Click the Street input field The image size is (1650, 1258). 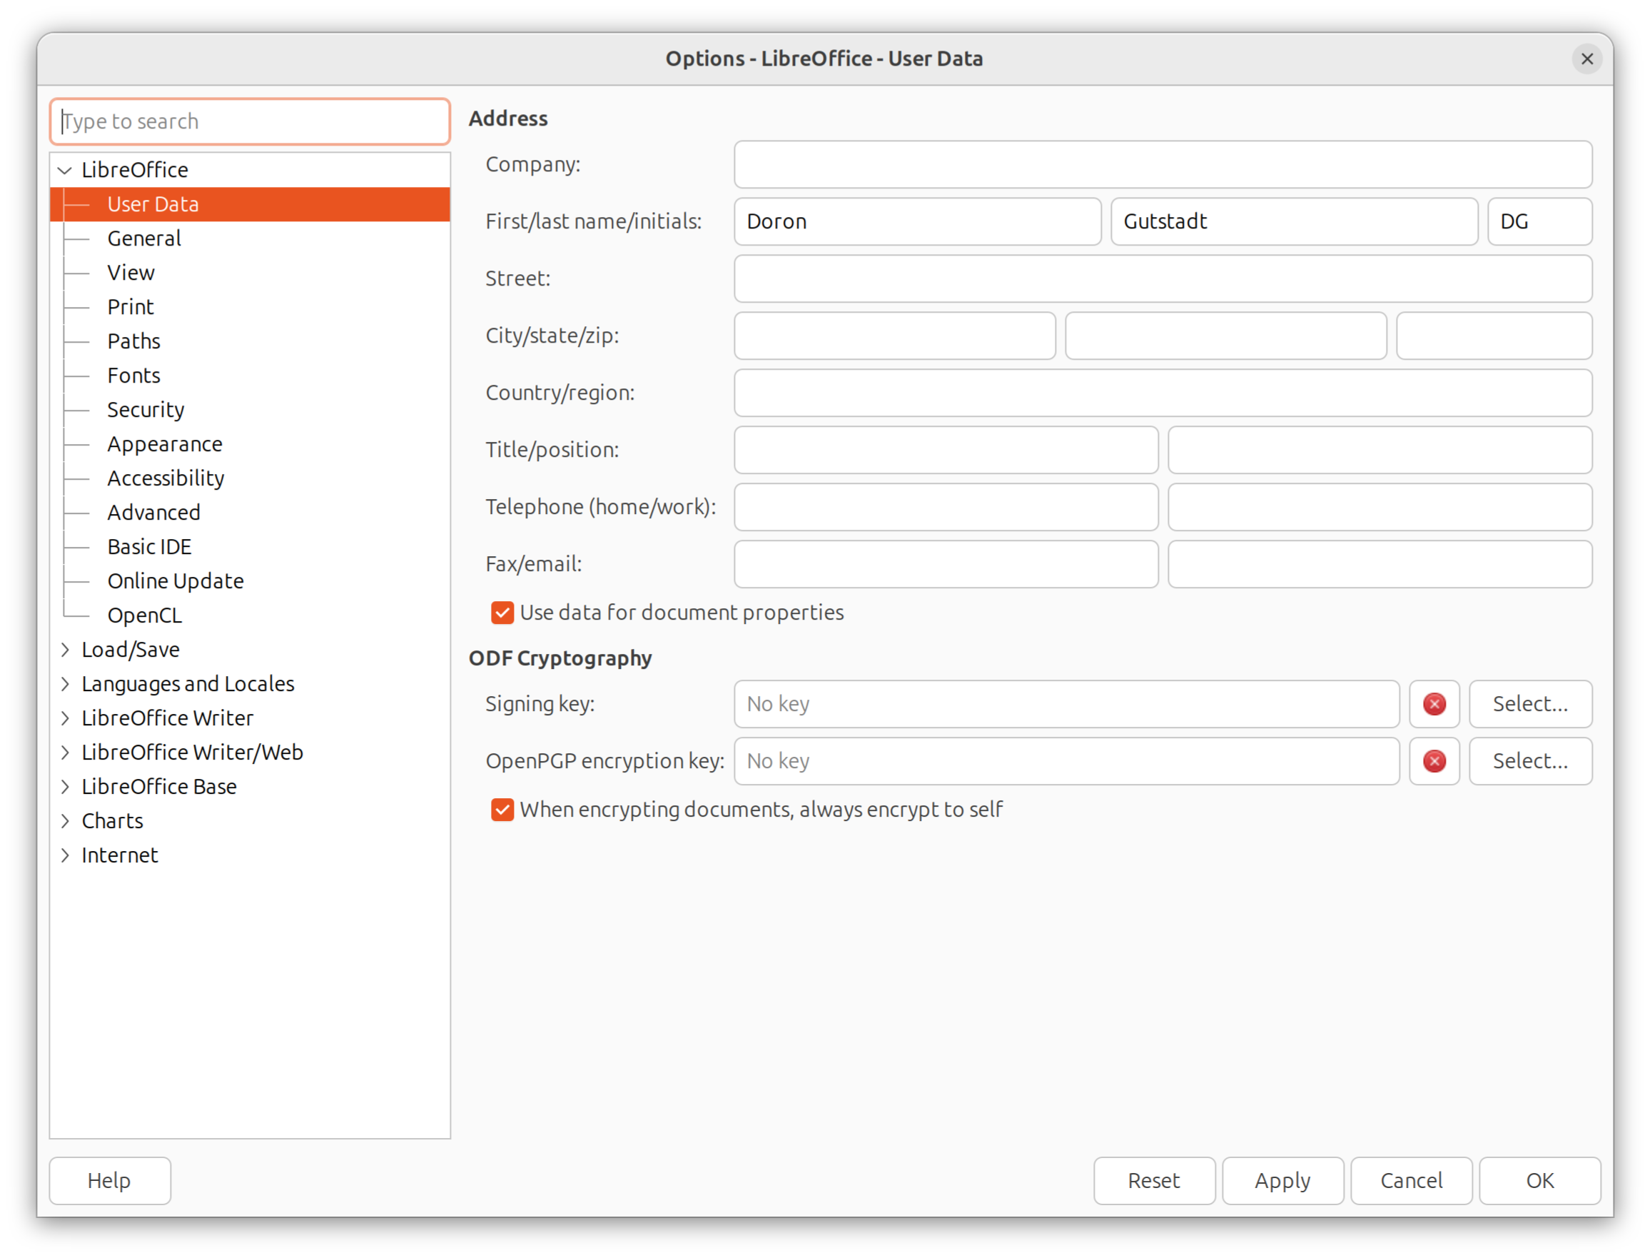(x=1163, y=278)
